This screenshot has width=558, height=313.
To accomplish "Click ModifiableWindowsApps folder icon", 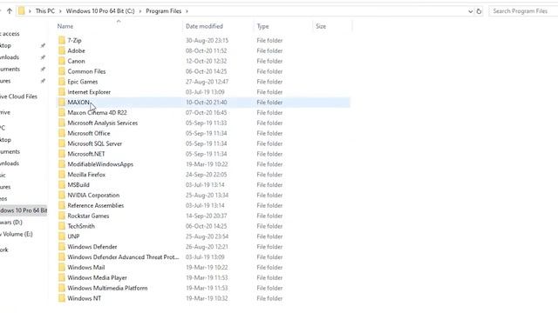I will tap(62, 164).
